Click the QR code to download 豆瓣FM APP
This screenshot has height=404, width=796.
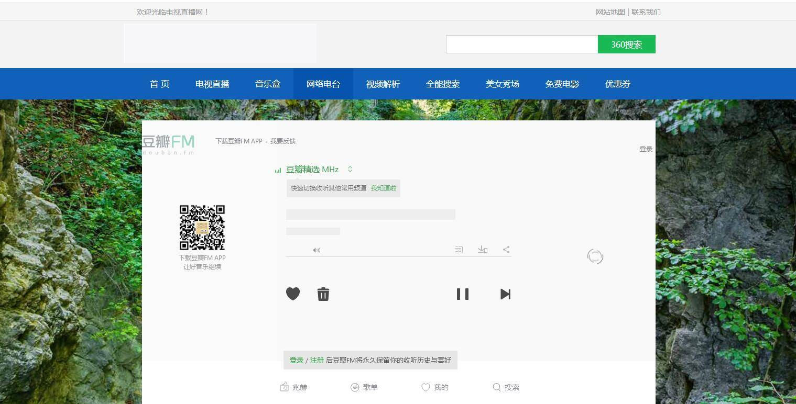pos(202,227)
